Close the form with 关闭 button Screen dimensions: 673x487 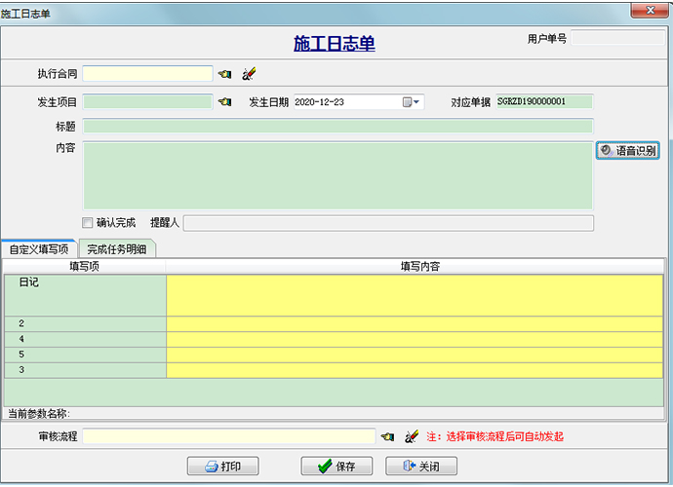click(420, 467)
